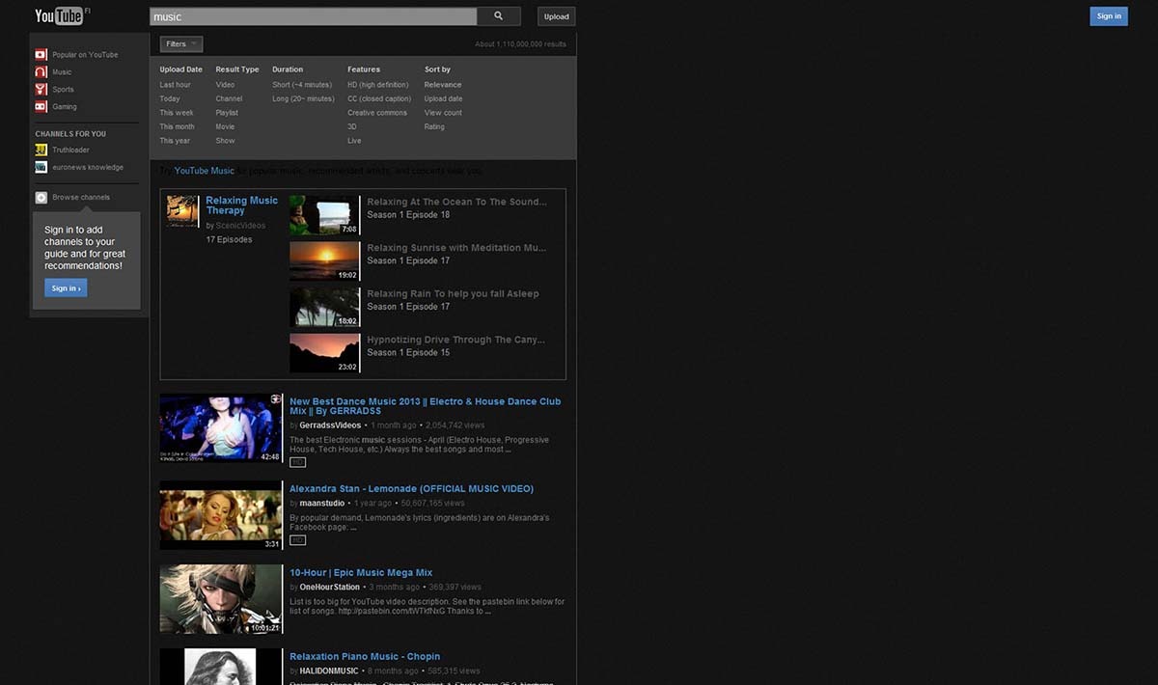The image size is (1158, 685).
Task: Open the euronews knowledge channel icon
Action: 41,167
